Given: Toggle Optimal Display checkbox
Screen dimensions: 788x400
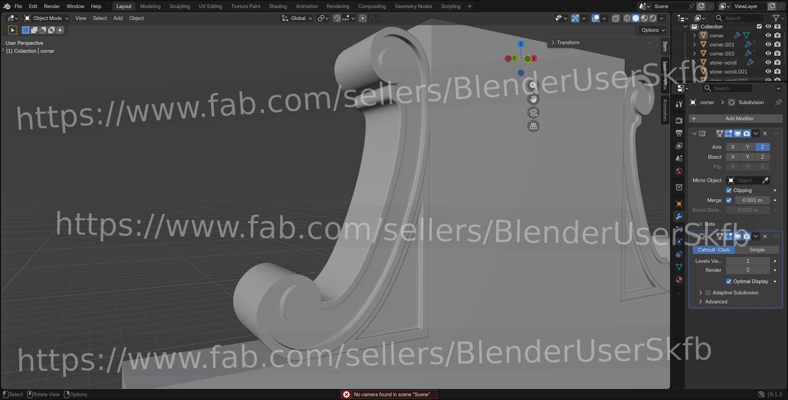Looking at the screenshot, I should click(729, 281).
